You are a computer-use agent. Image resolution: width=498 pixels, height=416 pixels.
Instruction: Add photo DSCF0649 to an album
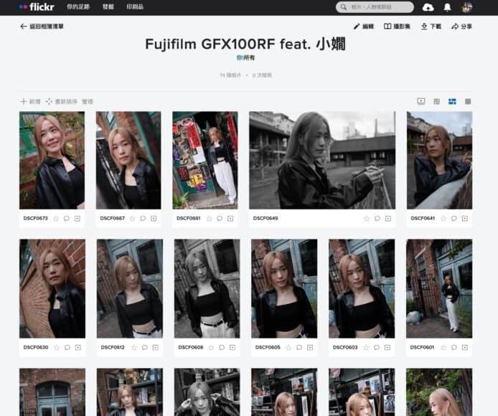(x=388, y=218)
